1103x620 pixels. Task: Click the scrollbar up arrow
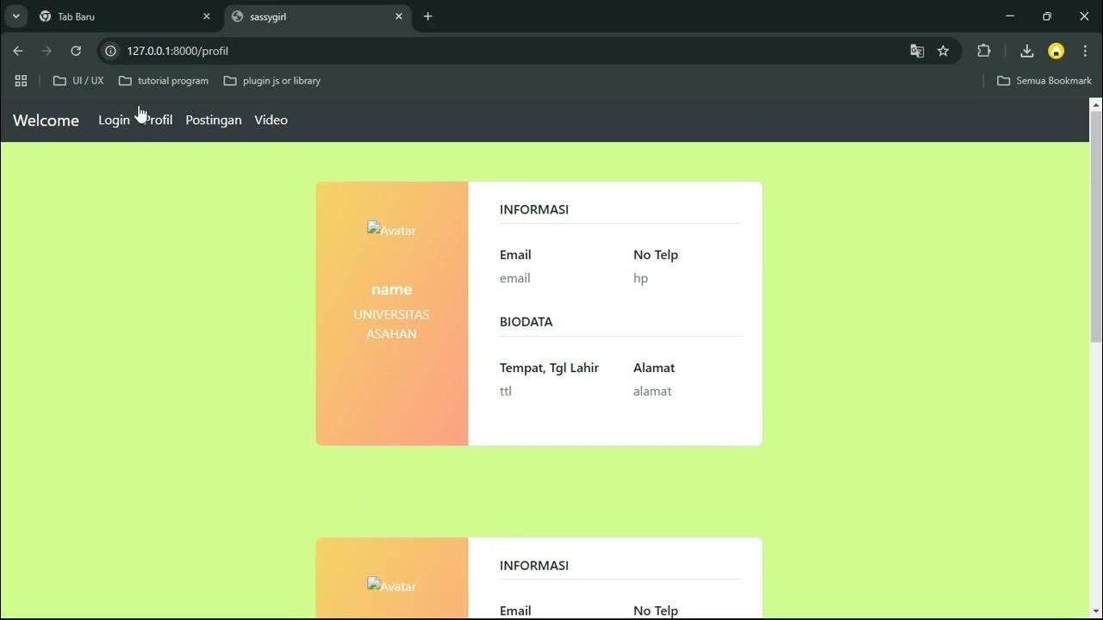coord(1096,105)
